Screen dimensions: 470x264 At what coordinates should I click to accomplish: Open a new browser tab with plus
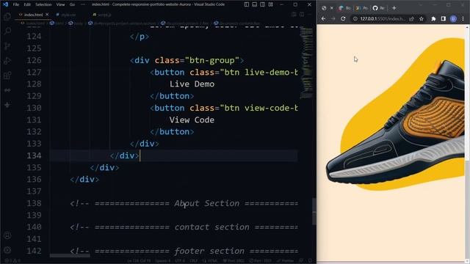(394, 8)
